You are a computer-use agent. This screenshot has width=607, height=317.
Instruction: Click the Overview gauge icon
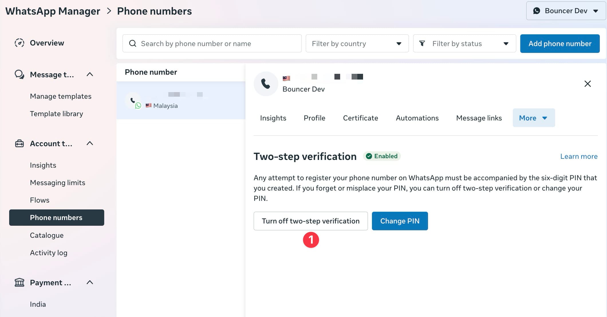(x=19, y=43)
